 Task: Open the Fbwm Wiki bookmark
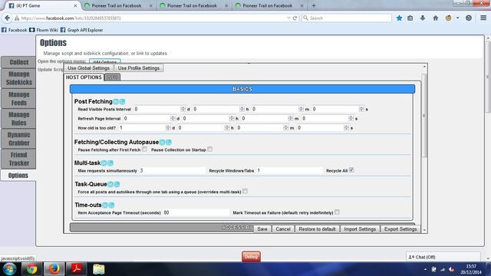tap(44, 30)
